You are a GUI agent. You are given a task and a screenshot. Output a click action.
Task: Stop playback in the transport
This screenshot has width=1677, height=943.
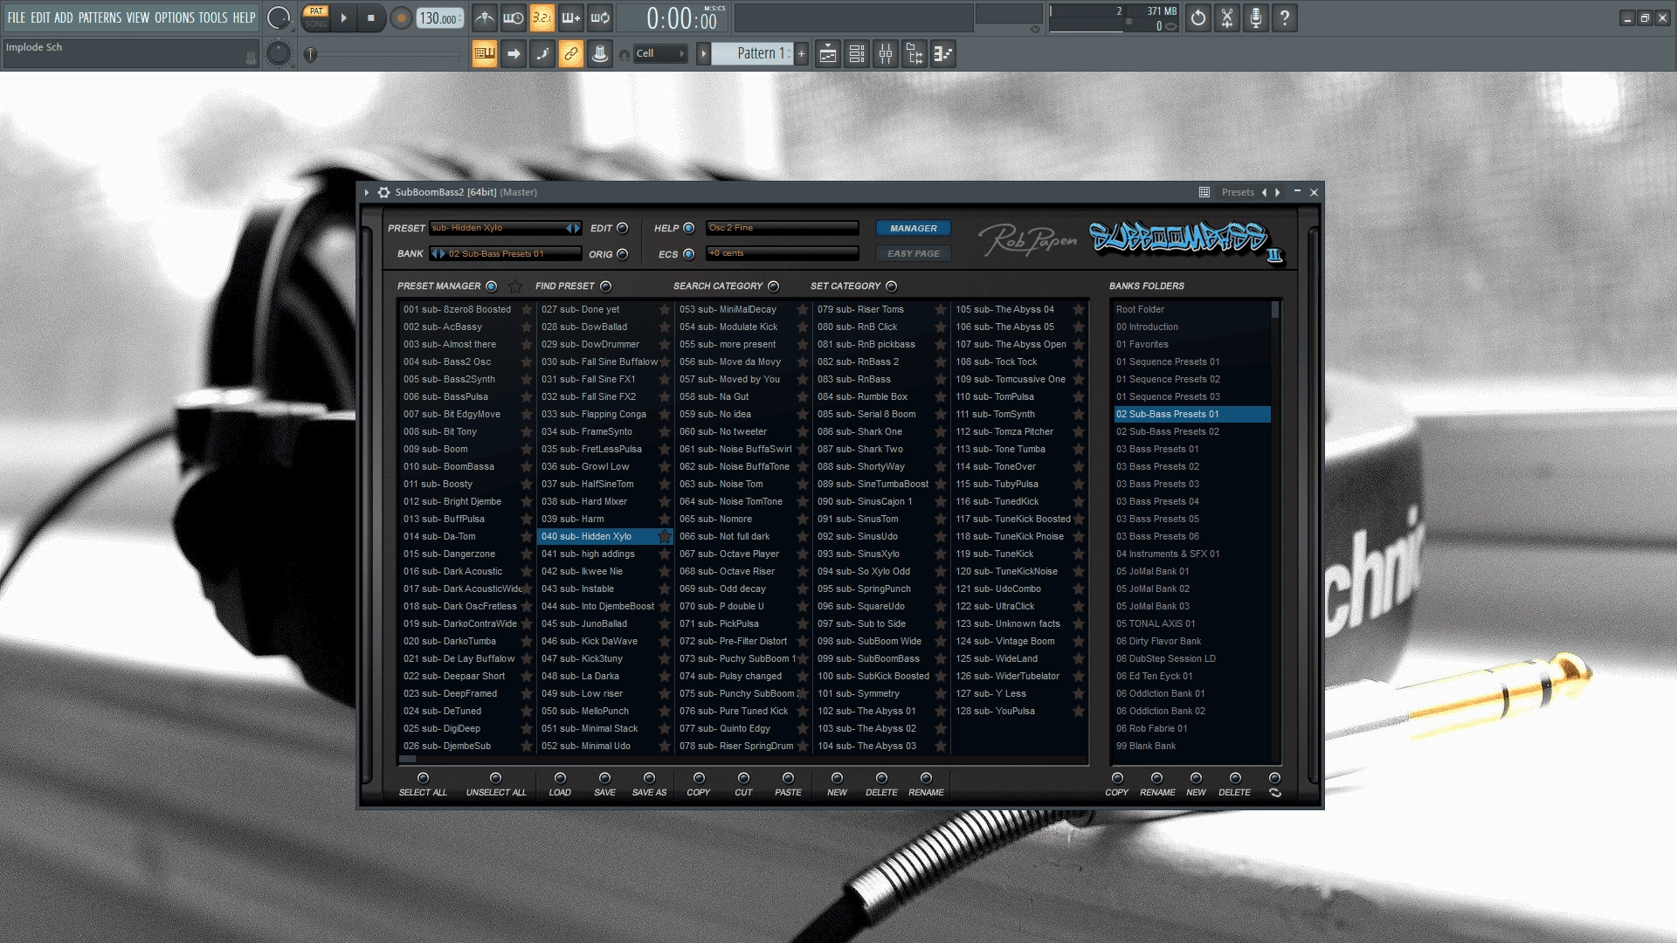pos(371,17)
